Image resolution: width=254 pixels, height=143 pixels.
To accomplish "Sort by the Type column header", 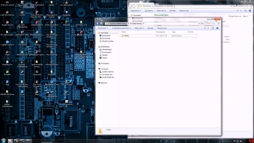I will pyautogui.click(x=174, y=32).
